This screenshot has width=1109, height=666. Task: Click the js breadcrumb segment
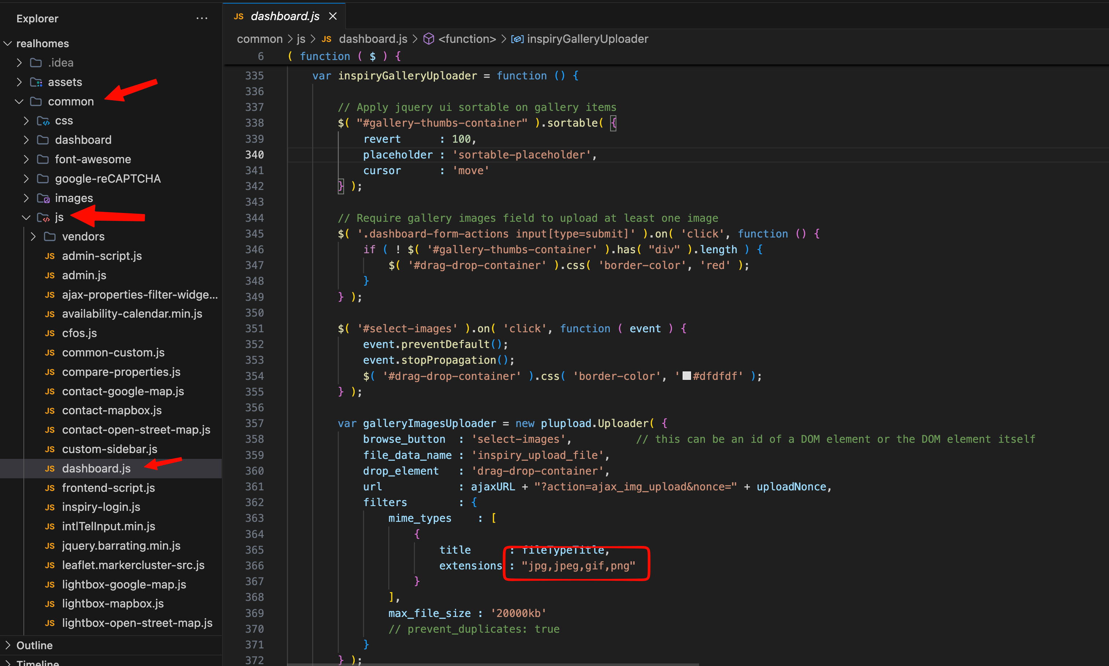pos(301,39)
